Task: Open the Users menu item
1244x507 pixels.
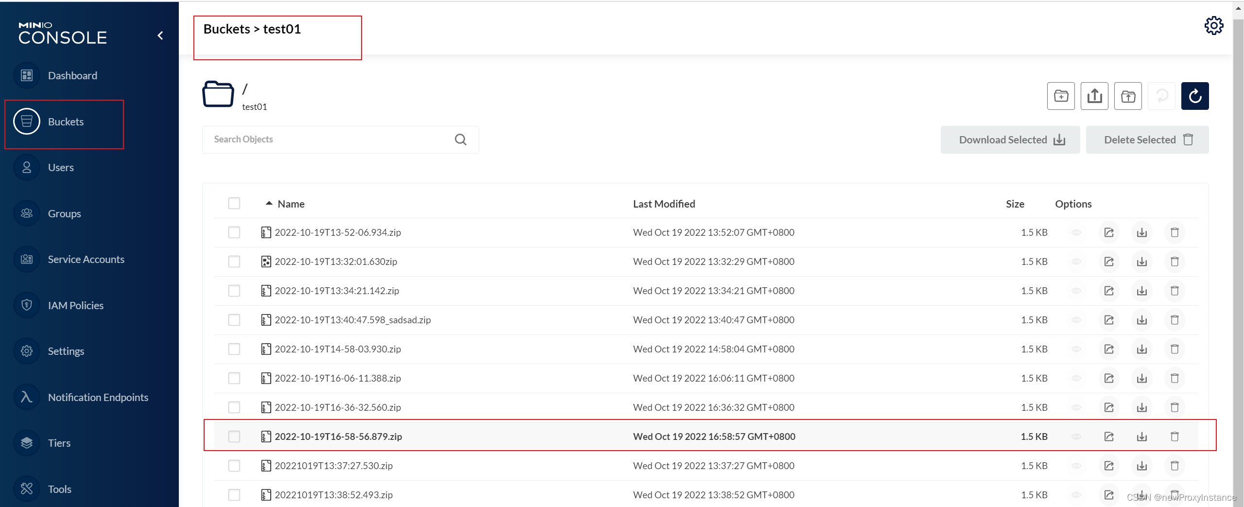Action: (x=61, y=168)
